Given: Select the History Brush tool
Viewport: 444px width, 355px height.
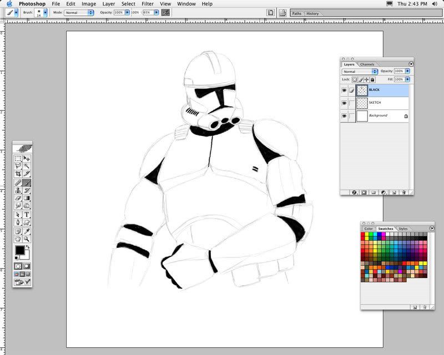Looking at the screenshot, I should [x=27, y=190].
